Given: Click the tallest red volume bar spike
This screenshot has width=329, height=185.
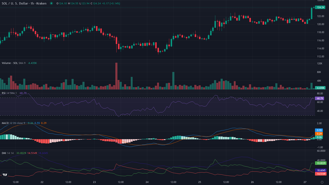Looking at the screenshot, I should (116, 76).
